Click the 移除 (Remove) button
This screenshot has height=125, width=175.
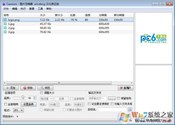(x=28, y=88)
